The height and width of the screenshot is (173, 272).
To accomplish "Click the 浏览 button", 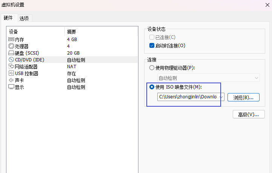I will coord(243,97).
